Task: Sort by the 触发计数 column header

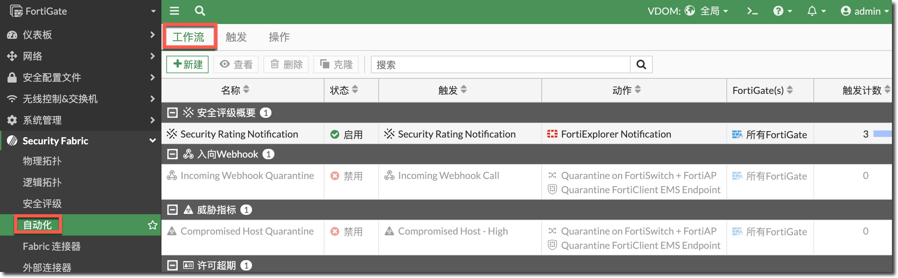Action: pyautogui.click(x=862, y=90)
